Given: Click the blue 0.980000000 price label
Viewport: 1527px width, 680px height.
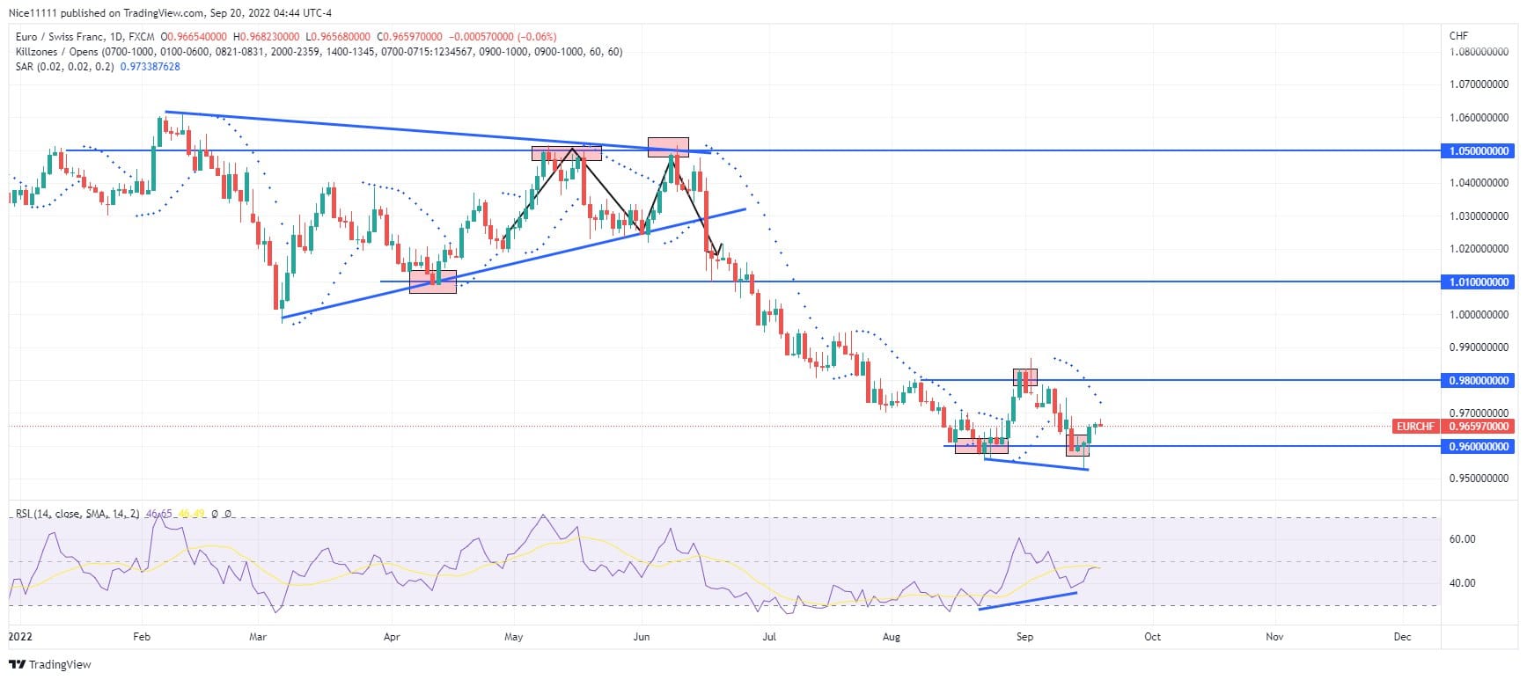Looking at the screenshot, I should click(x=1478, y=381).
